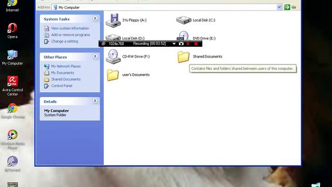This screenshot has width=332, height=187.
Task: Click the Local Disk (C:) label
Action: tap(204, 20)
